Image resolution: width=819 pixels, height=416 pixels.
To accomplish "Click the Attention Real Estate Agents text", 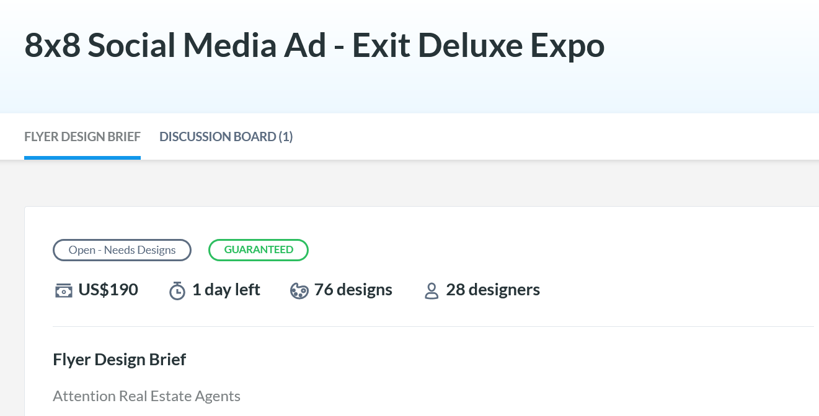I will (146, 396).
